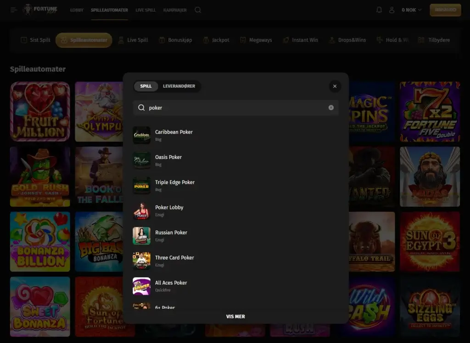Open the Midas game thumbnail

pos(430,177)
